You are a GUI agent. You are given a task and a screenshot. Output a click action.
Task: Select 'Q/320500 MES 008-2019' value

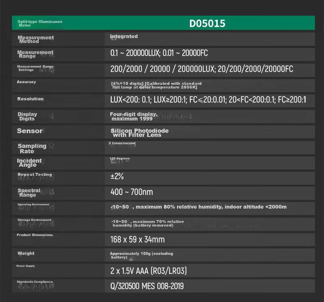coord(147,286)
